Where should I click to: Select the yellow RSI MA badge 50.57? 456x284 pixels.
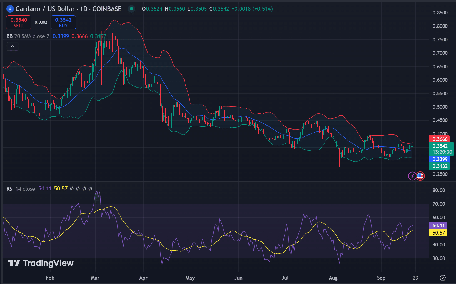[438, 233]
